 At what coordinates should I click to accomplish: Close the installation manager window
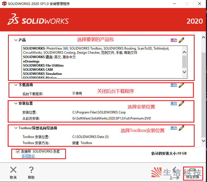200,4
